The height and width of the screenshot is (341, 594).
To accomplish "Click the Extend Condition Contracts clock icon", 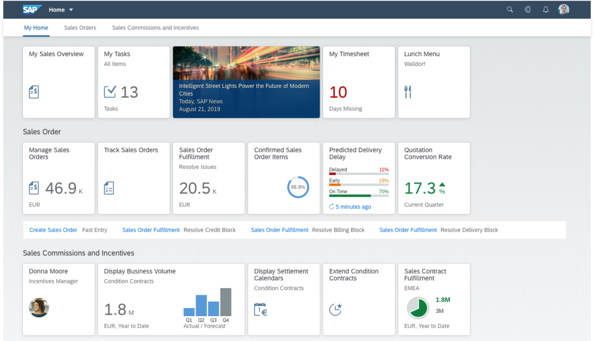I will point(335,309).
